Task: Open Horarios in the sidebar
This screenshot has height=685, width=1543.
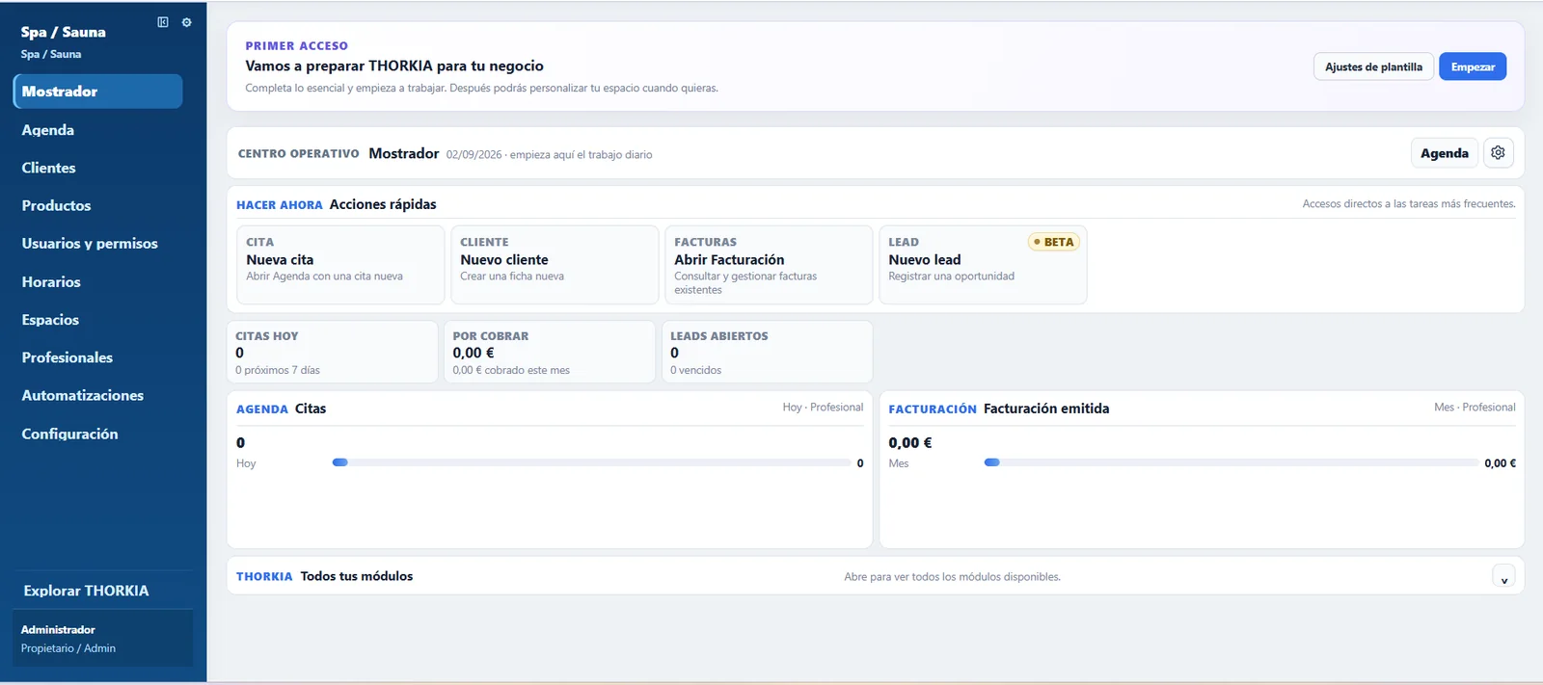Action: click(x=51, y=282)
